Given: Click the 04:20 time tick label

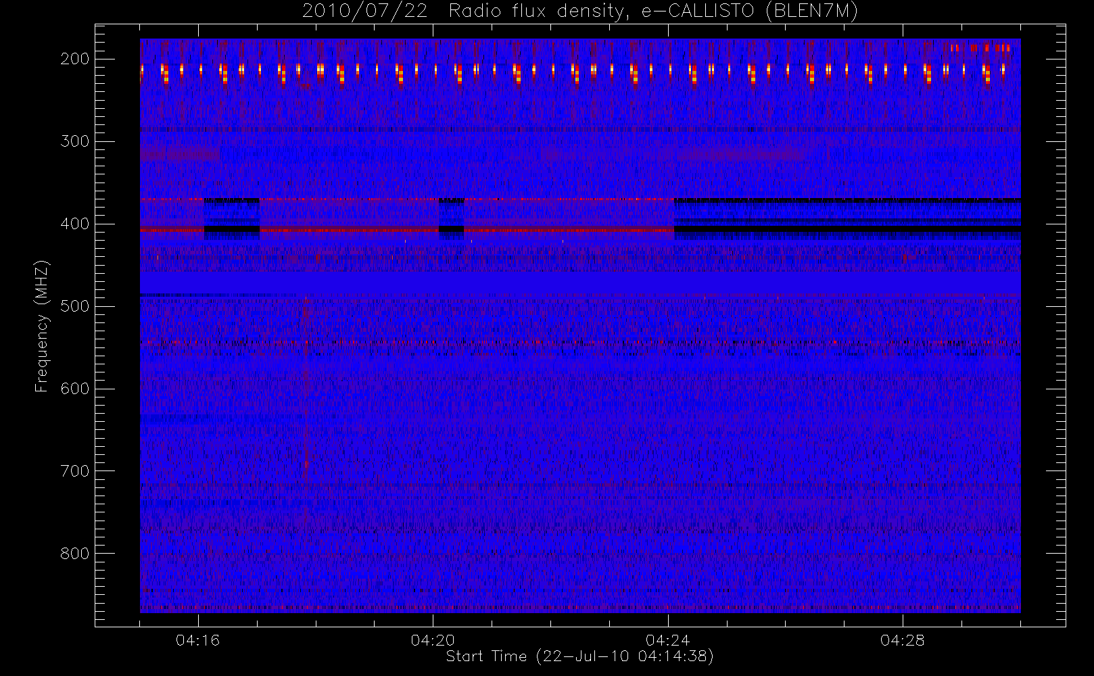Looking at the screenshot, I should pos(433,640).
